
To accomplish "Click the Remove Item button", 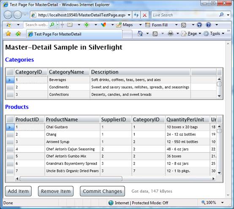I will 56,191.
